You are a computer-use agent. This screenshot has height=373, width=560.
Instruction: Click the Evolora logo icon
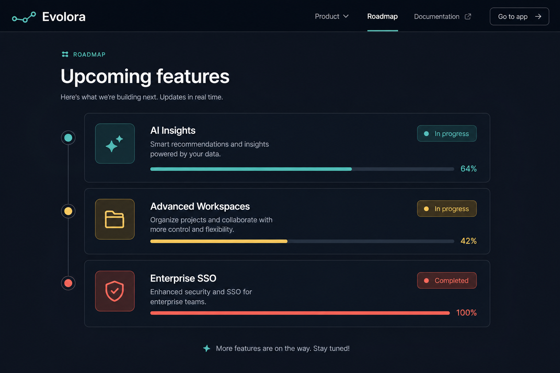[x=24, y=17]
